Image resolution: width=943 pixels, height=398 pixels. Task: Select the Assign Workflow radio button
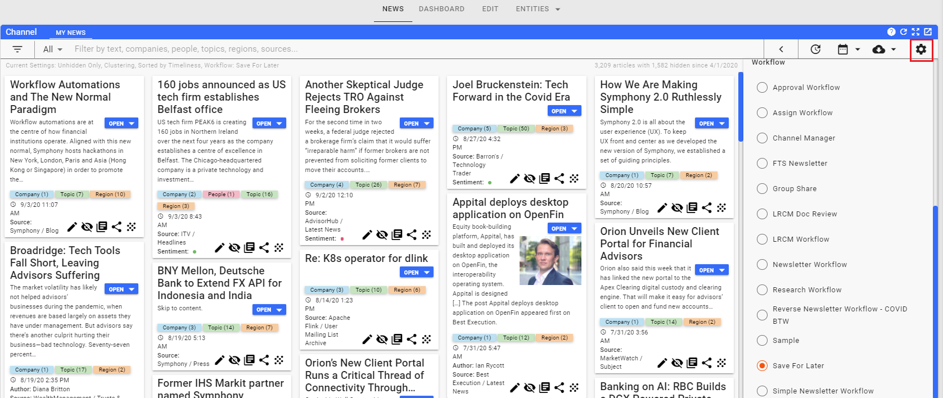click(762, 113)
